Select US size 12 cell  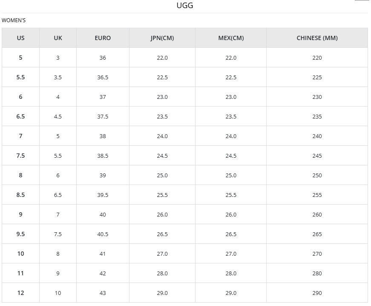point(20,293)
